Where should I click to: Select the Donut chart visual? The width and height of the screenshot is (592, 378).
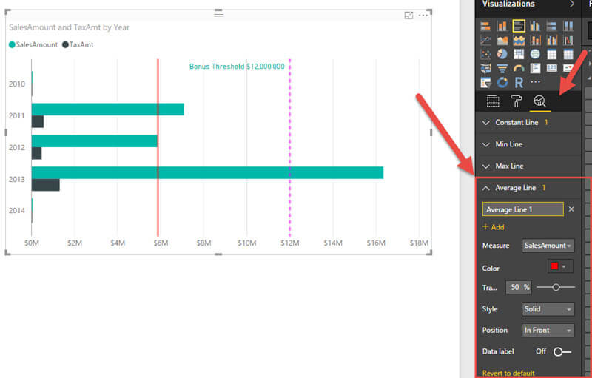point(502,82)
